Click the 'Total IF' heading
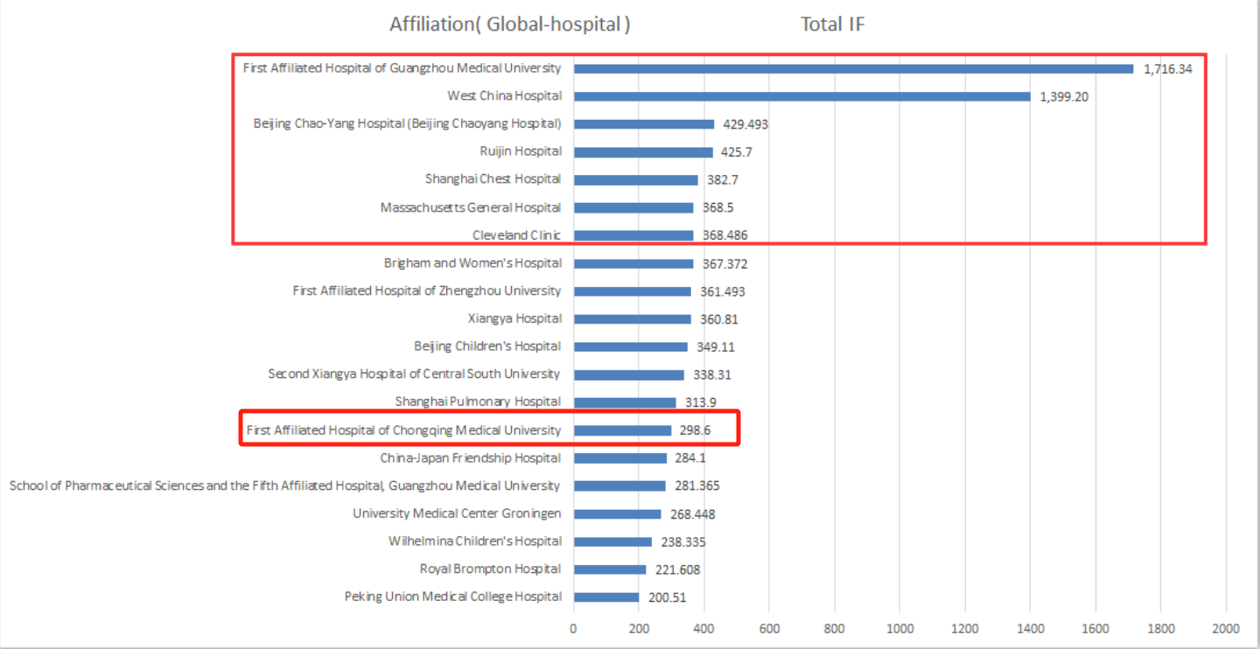This screenshot has width=1260, height=649. (x=832, y=24)
